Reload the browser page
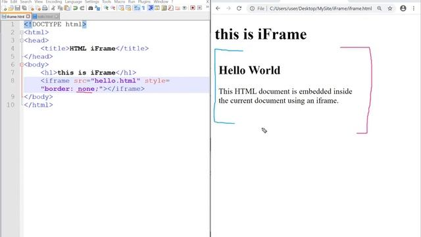The height and width of the screenshot is (237, 421). pos(239,9)
